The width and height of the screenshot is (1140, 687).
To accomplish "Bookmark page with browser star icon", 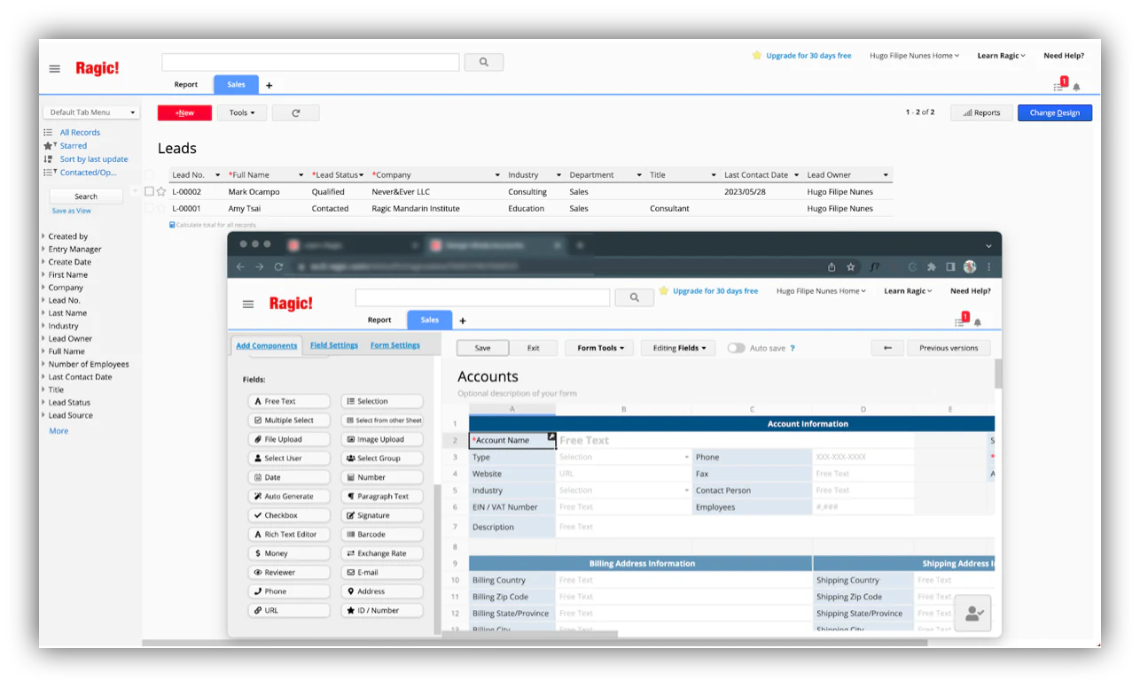I will pos(851,266).
